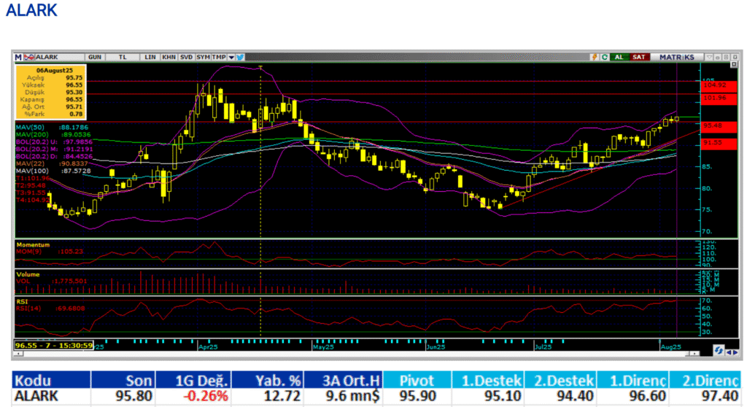747x407 pixels.
Task: Click the 06August25 date in info box
Action: pyautogui.click(x=54, y=71)
